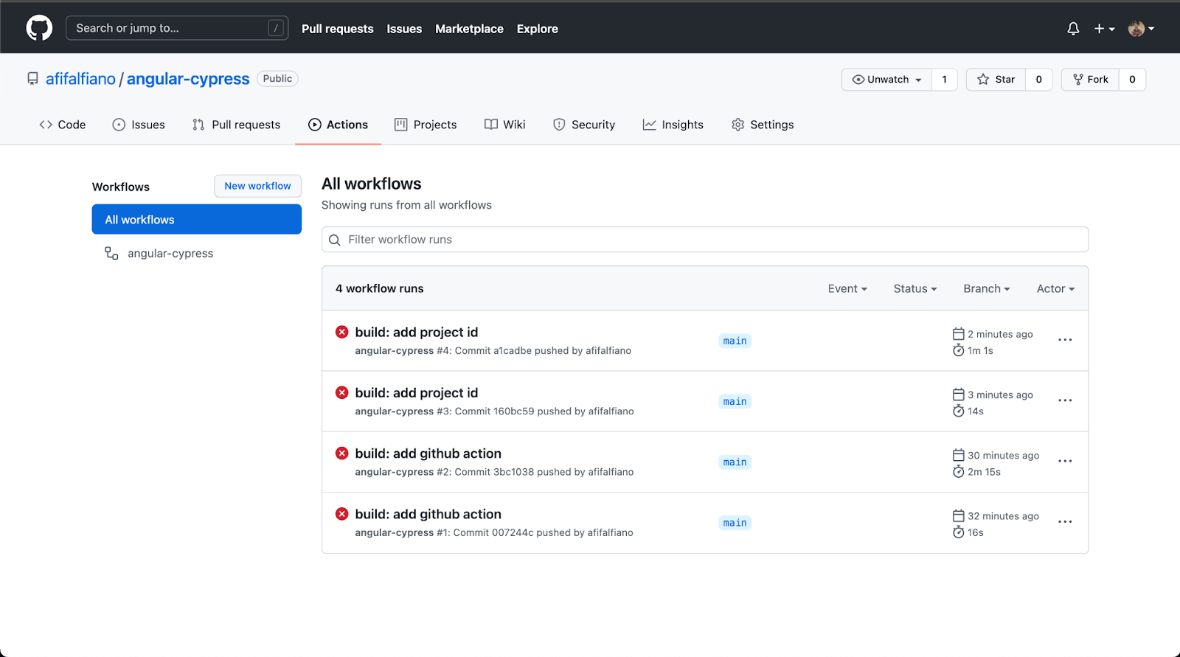Open the angular-cypress repository link

[188, 79]
